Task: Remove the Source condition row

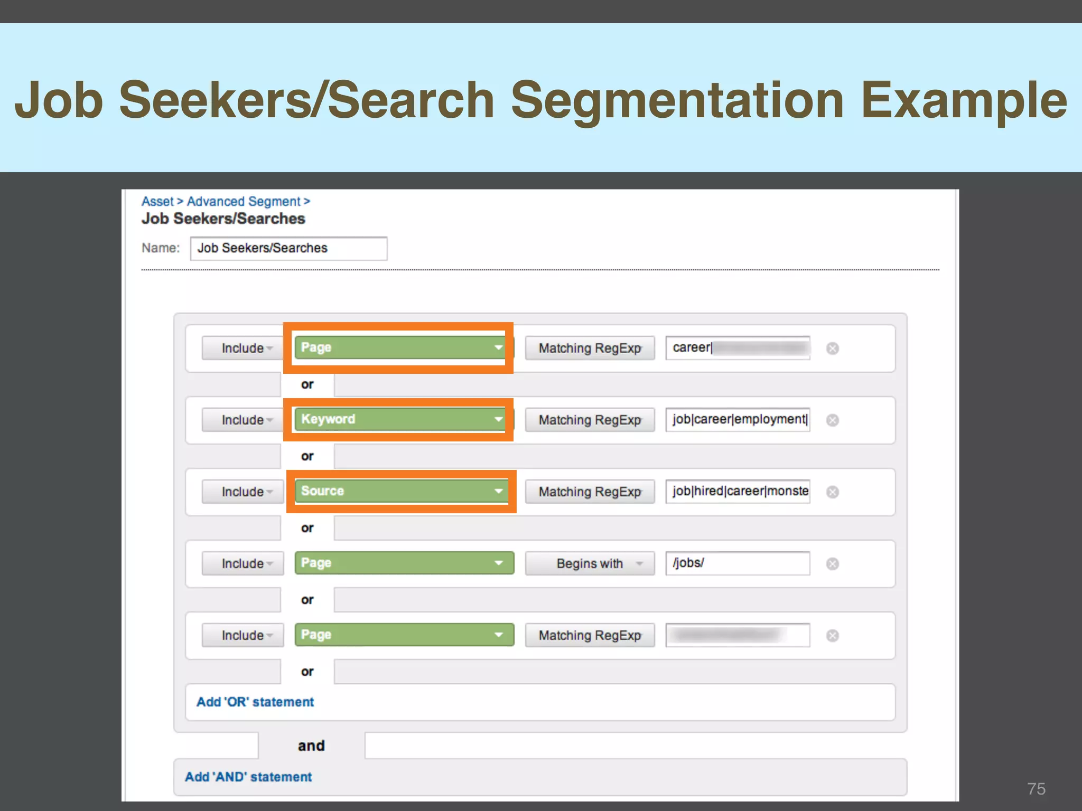Action: coord(833,492)
